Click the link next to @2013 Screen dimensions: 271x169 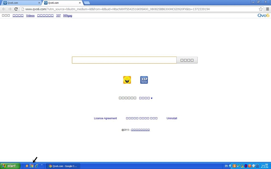[x=140, y=130]
